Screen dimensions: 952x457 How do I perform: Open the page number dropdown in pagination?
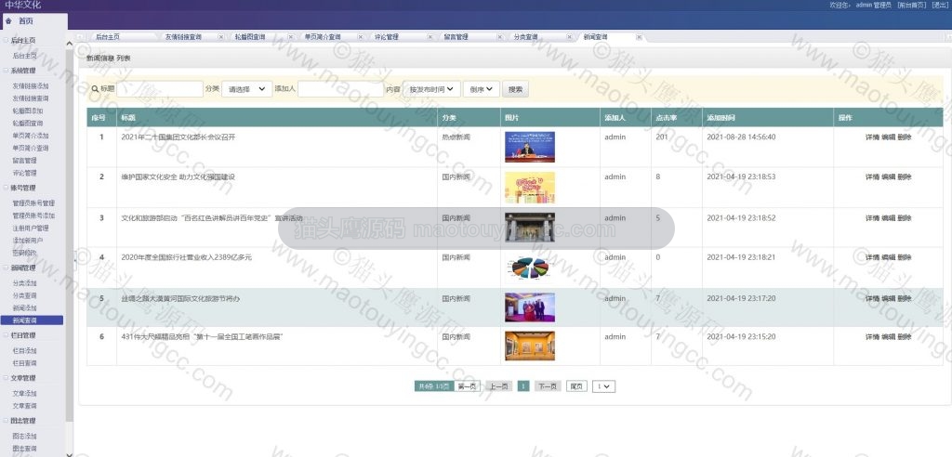pyautogui.click(x=603, y=386)
